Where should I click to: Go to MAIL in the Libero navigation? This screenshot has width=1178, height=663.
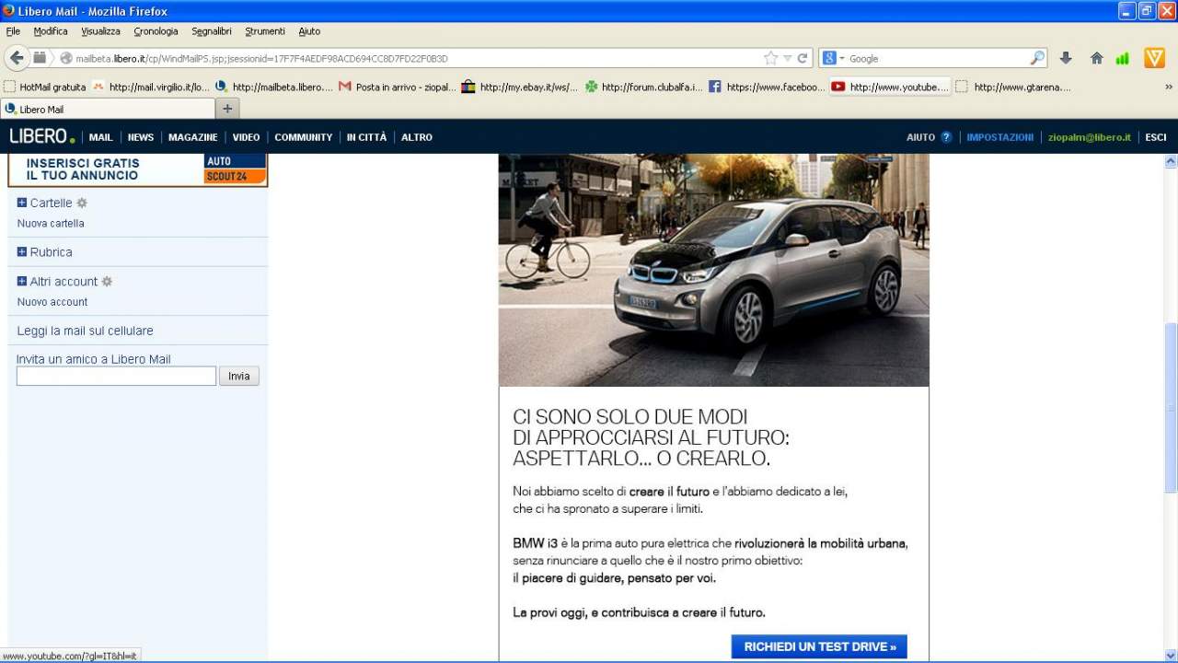[100, 137]
